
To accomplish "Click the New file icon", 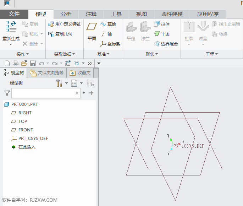I will click(7, 63).
